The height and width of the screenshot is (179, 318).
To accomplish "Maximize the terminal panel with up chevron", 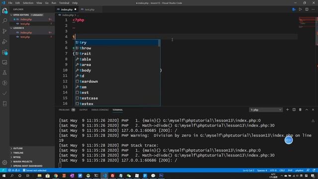I will tap(307, 109).
